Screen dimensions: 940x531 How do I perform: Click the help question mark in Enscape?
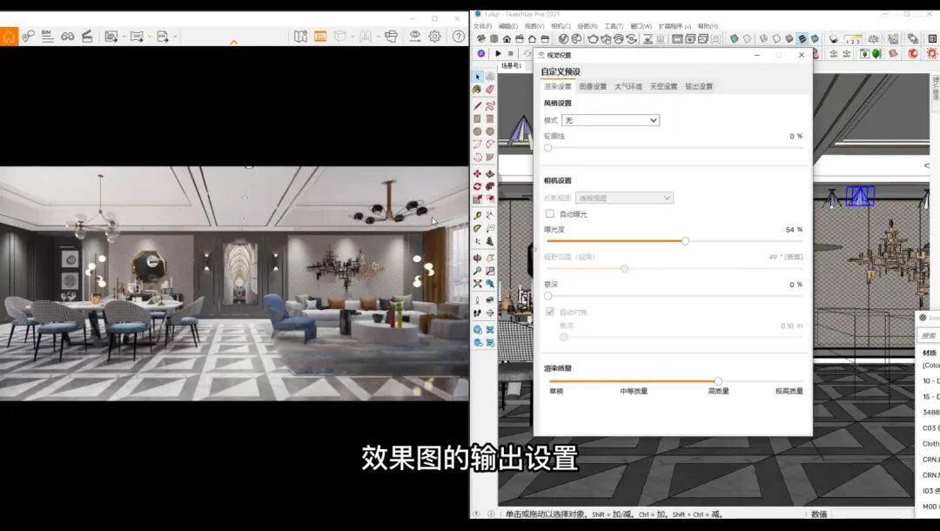459,37
